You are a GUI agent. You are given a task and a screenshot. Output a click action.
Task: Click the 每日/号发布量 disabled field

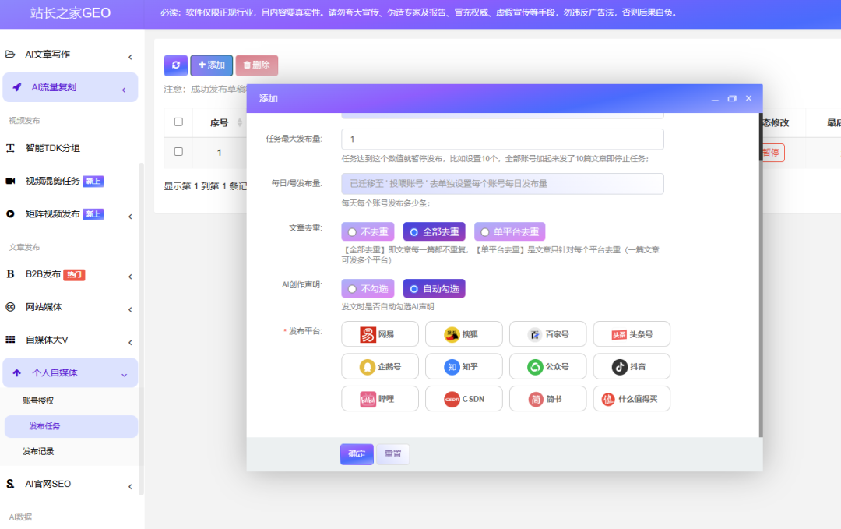click(502, 184)
